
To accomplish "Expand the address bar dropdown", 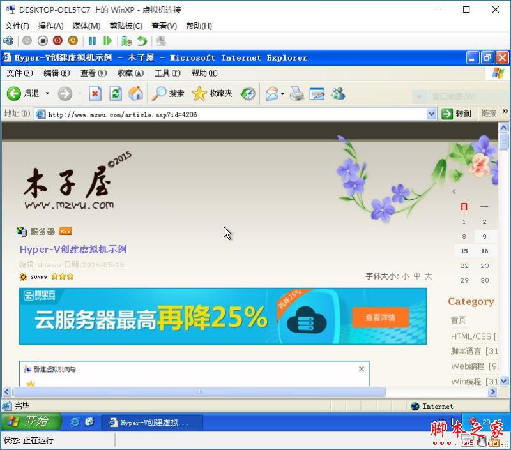I will coord(432,114).
